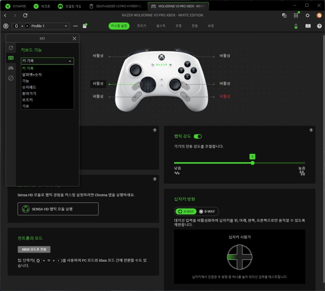Open the three-dot profile options menu

pos(75,26)
